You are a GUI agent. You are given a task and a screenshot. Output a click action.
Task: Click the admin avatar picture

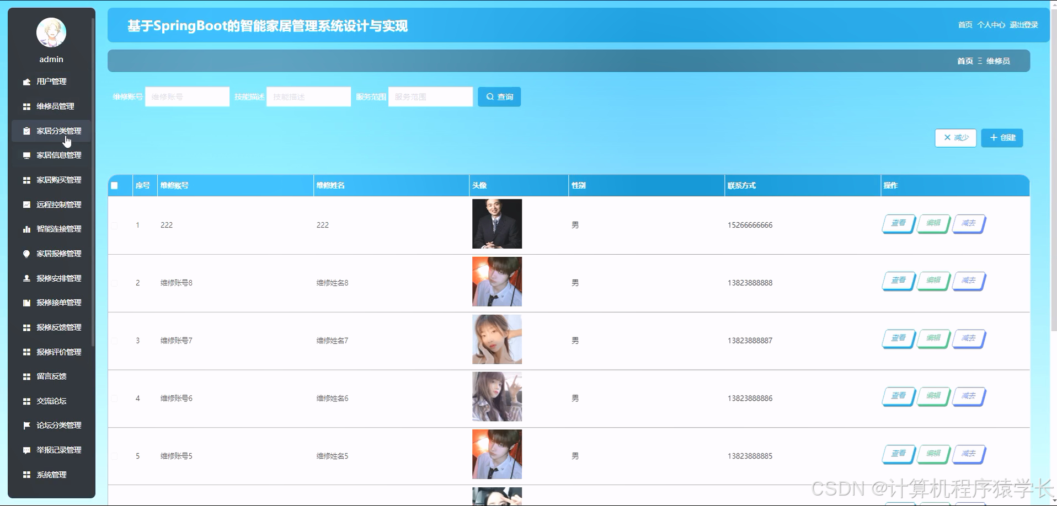(51, 33)
